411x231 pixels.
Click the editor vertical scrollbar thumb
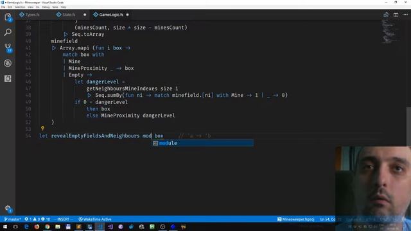(408, 126)
